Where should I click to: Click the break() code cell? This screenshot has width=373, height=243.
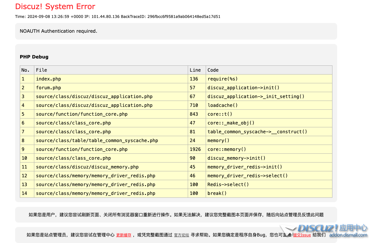tap(217, 193)
